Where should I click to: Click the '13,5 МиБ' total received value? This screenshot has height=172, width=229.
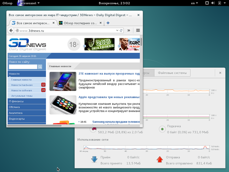coord(133,163)
